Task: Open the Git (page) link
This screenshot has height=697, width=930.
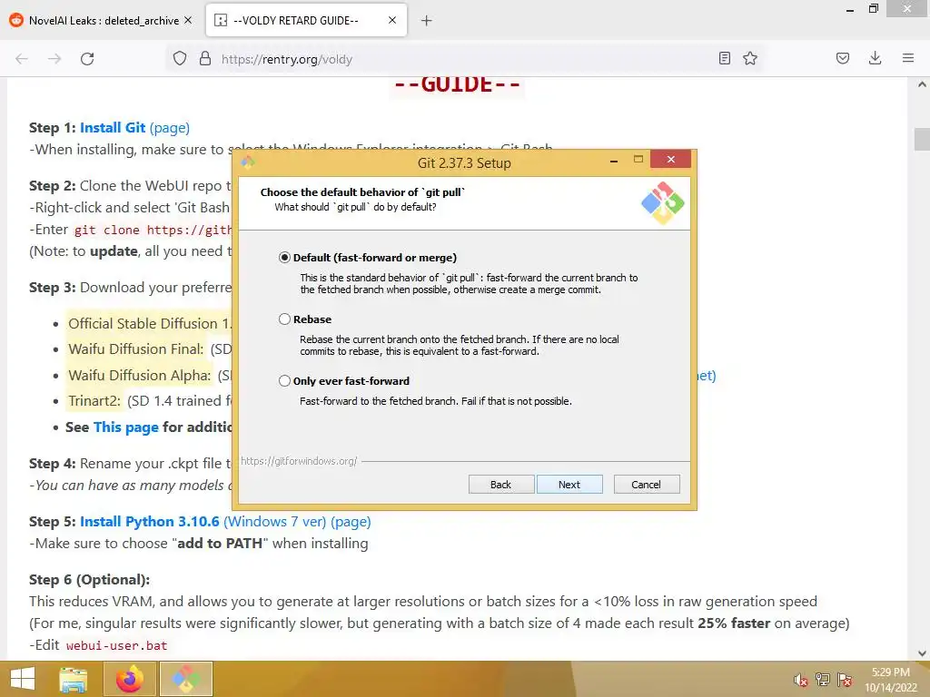Action: pos(170,128)
